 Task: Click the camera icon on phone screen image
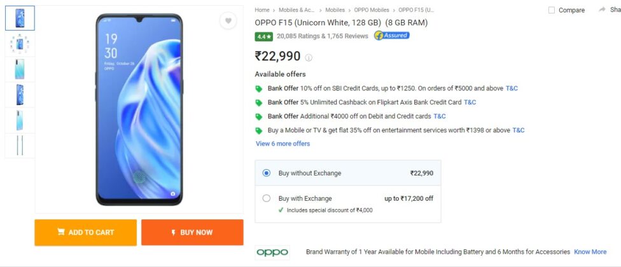[x=172, y=194]
